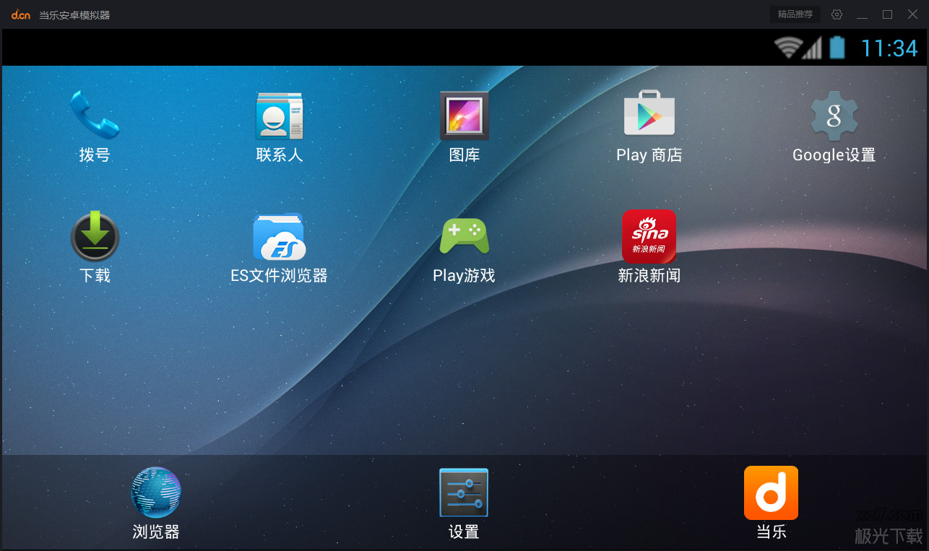Image resolution: width=929 pixels, height=551 pixels.
Task: Open the Play 商店 store app
Action: tap(649, 115)
